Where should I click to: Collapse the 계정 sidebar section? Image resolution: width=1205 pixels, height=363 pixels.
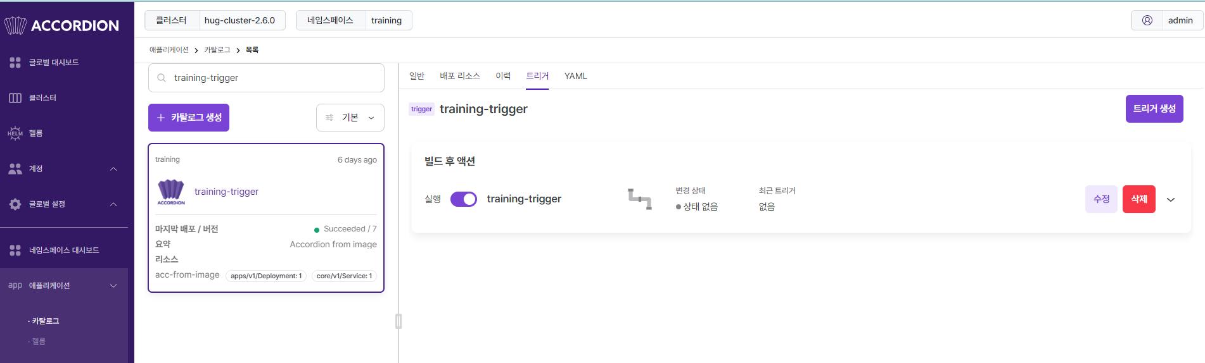(x=113, y=169)
